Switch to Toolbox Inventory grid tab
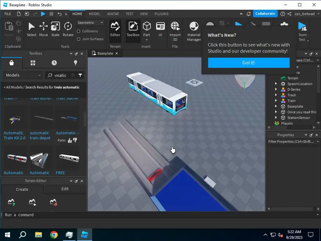 click(33, 63)
